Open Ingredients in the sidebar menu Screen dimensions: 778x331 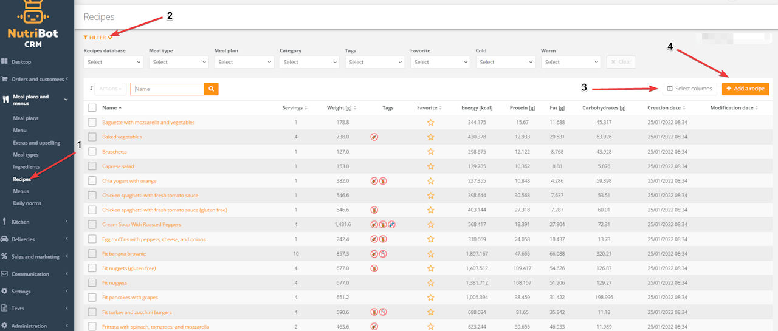click(26, 167)
